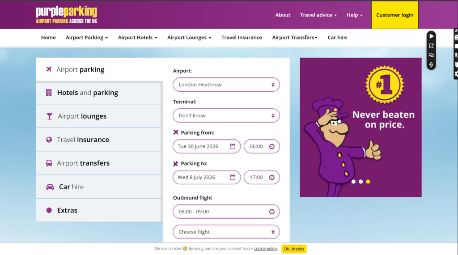This screenshot has width=458, height=255.
Task: Click the globe icon for Travel insurance
Action: 49,140
